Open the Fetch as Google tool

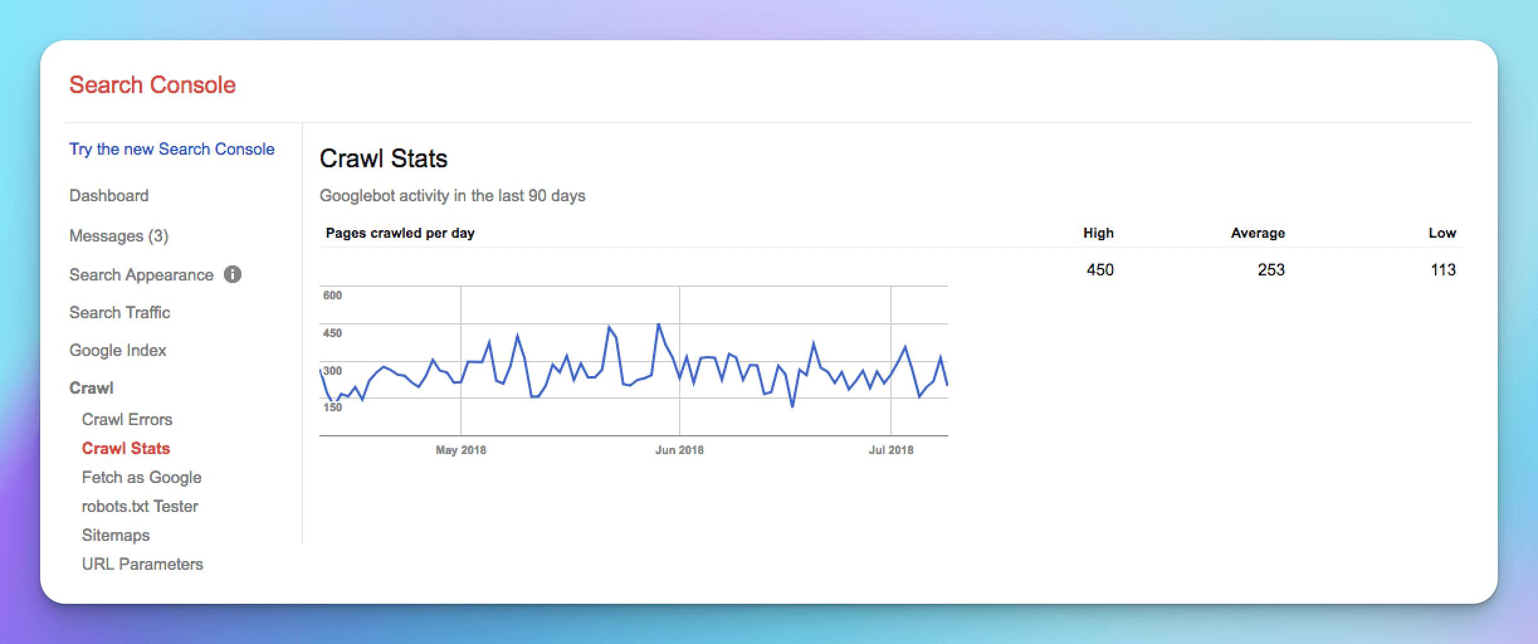(x=141, y=477)
